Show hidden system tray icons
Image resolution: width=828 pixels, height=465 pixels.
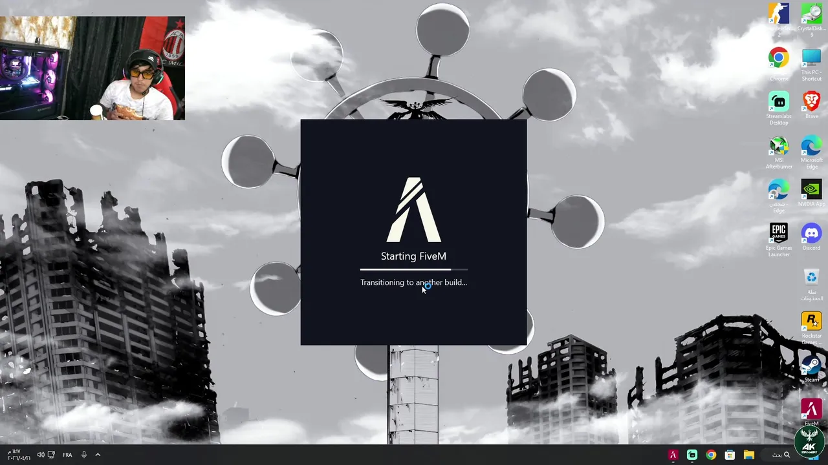(x=98, y=455)
